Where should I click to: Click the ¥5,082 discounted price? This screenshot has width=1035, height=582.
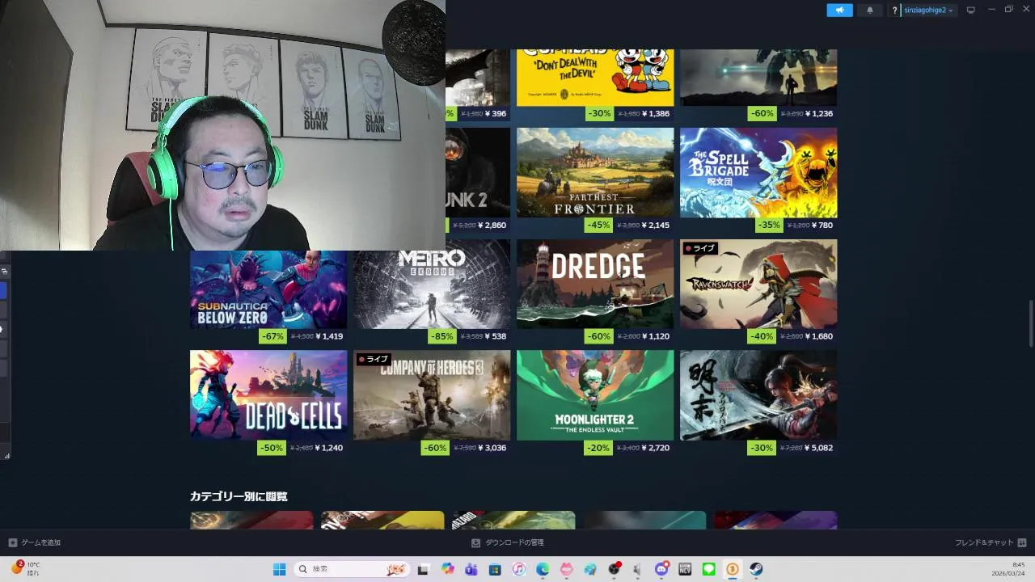(819, 448)
